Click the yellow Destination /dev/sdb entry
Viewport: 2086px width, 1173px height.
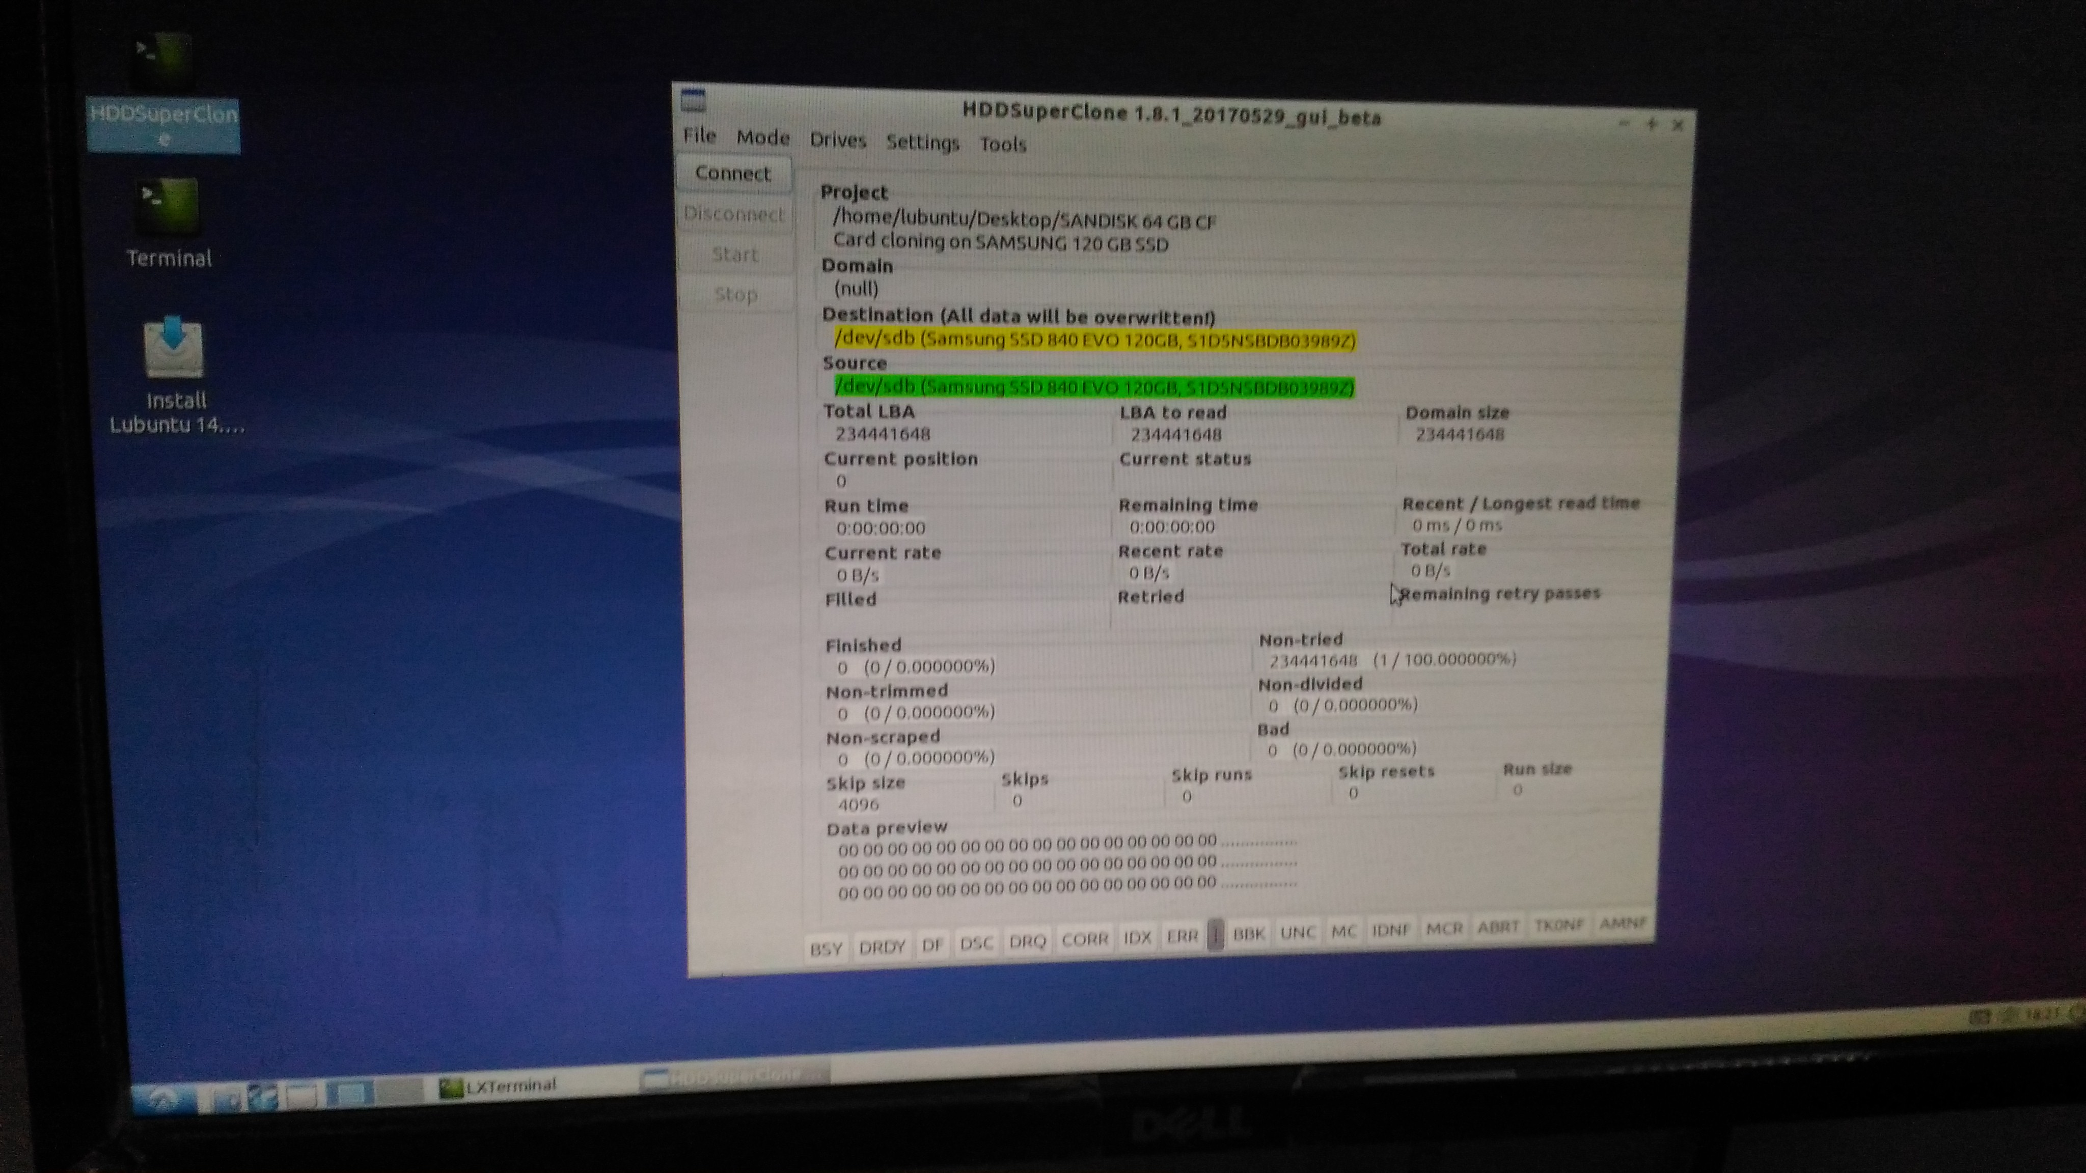click(x=1095, y=339)
